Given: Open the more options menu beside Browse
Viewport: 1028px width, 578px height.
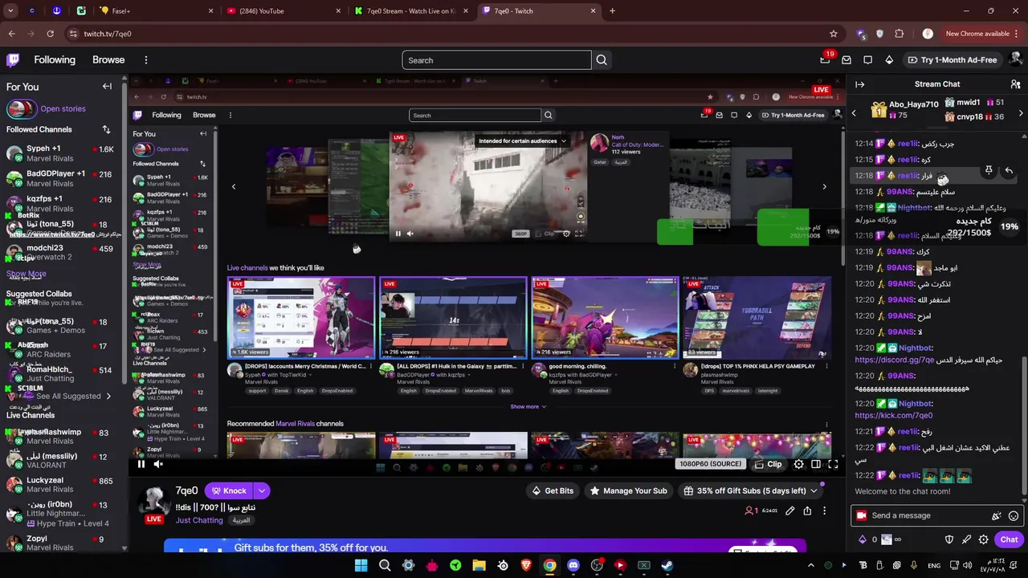Looking at the screenshot, I should (145, 60).
